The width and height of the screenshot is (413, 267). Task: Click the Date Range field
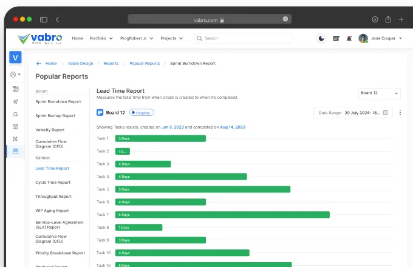pyautogui.click(x=353, y=112)
